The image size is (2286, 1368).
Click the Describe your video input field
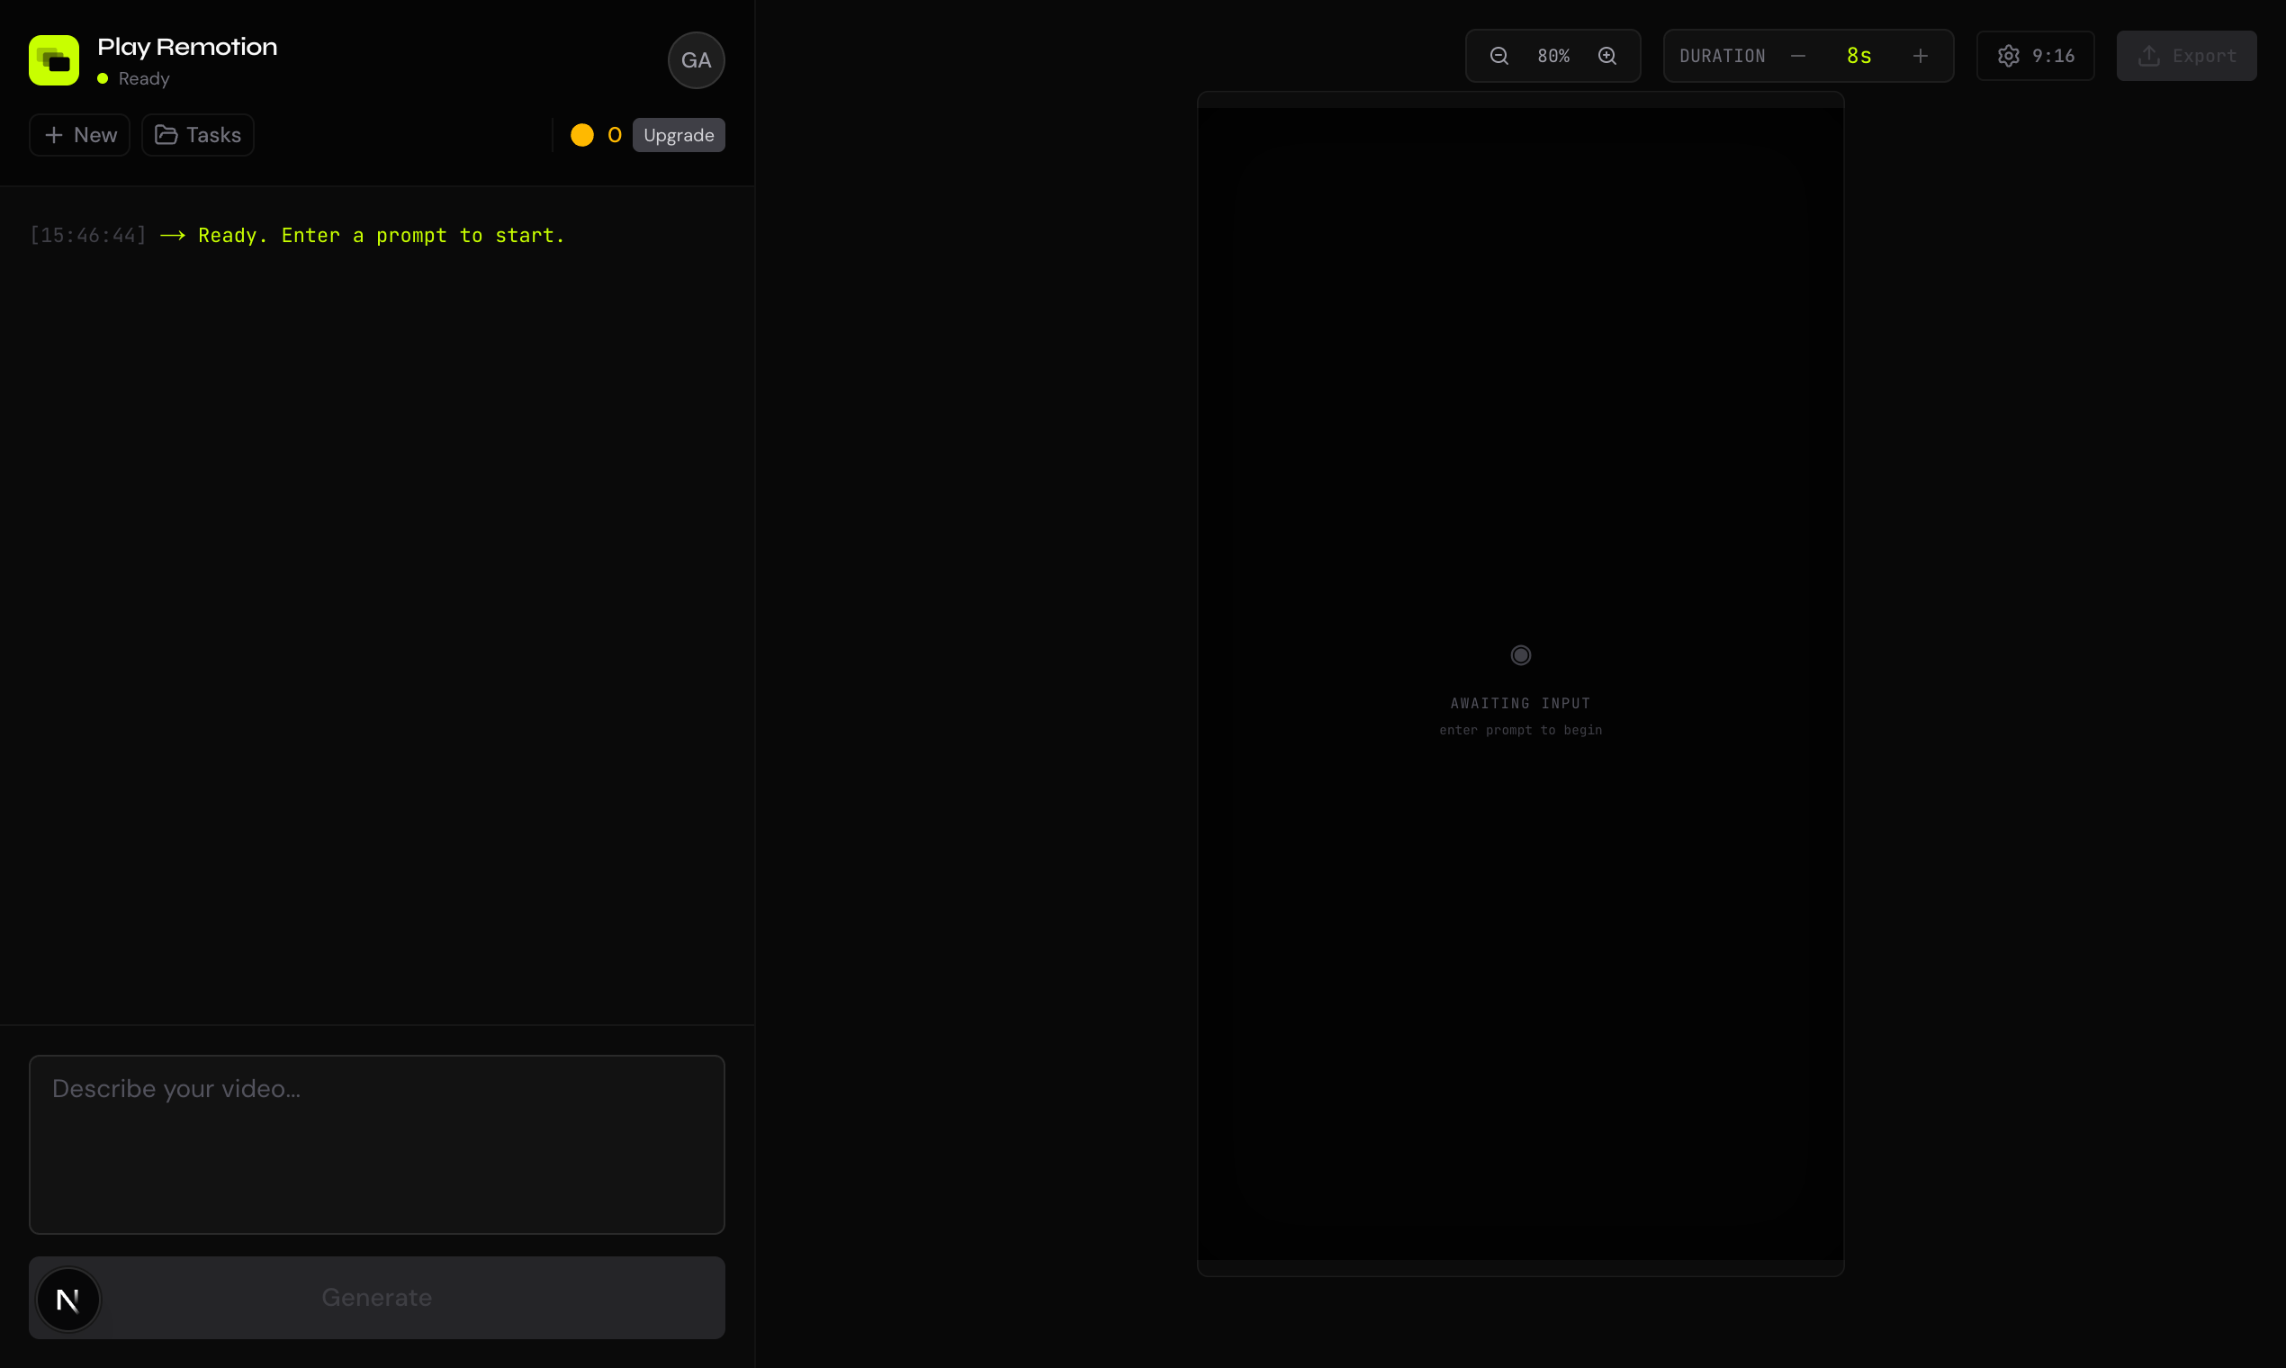pyautogui.click(x=376, y=1144)
